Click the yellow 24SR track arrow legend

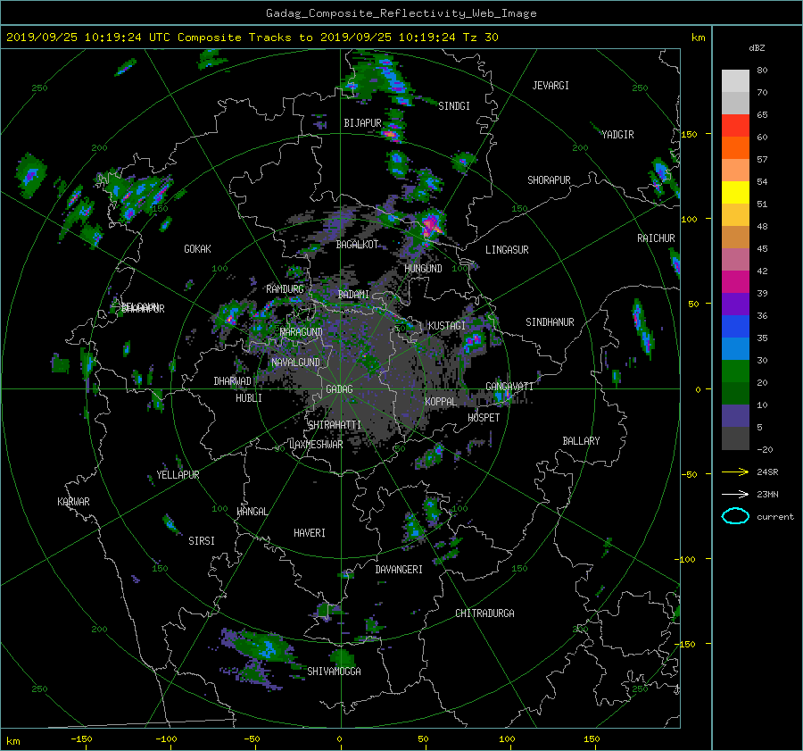pos(735,471)
